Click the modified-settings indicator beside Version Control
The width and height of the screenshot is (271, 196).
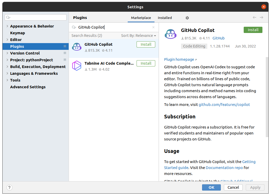64,53
